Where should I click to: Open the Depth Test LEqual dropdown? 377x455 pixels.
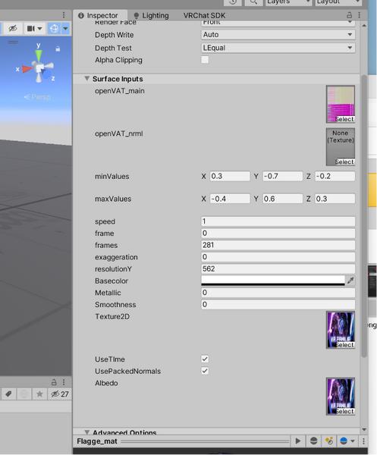point(278,48)
